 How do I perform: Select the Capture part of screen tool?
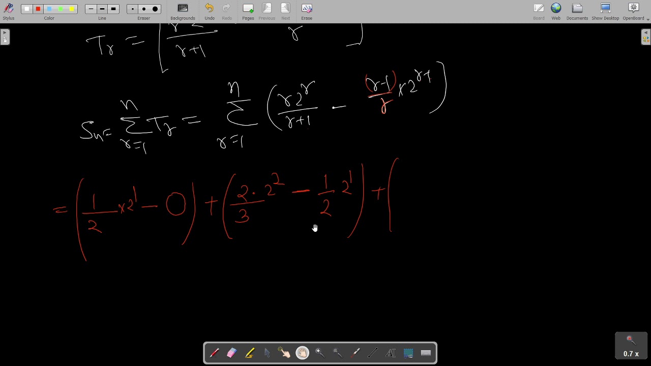[x=408, y=353]
